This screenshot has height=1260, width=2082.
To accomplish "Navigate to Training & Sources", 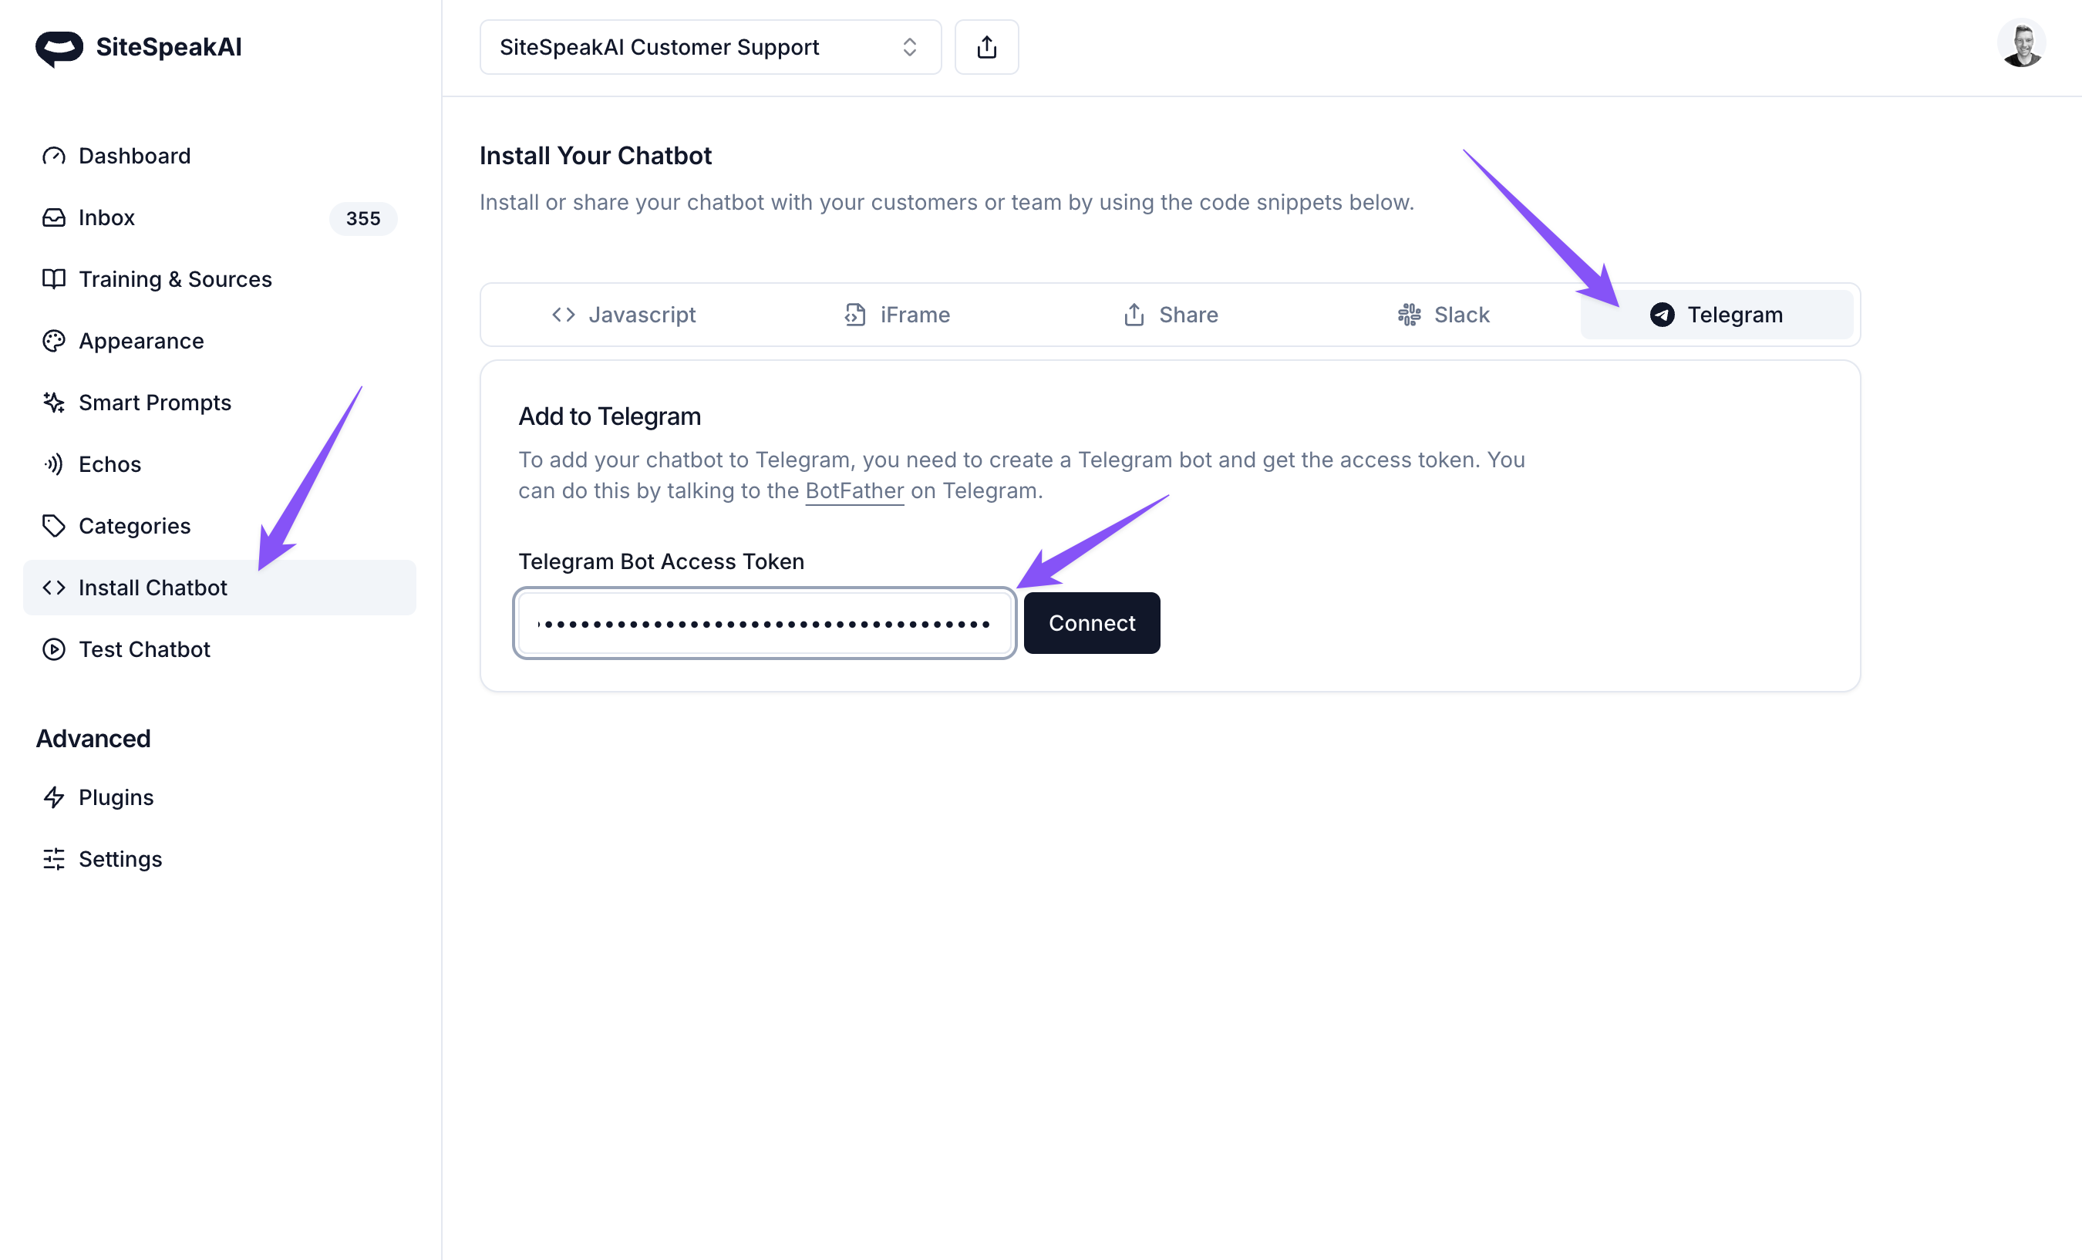I will (x=176, y=278).
